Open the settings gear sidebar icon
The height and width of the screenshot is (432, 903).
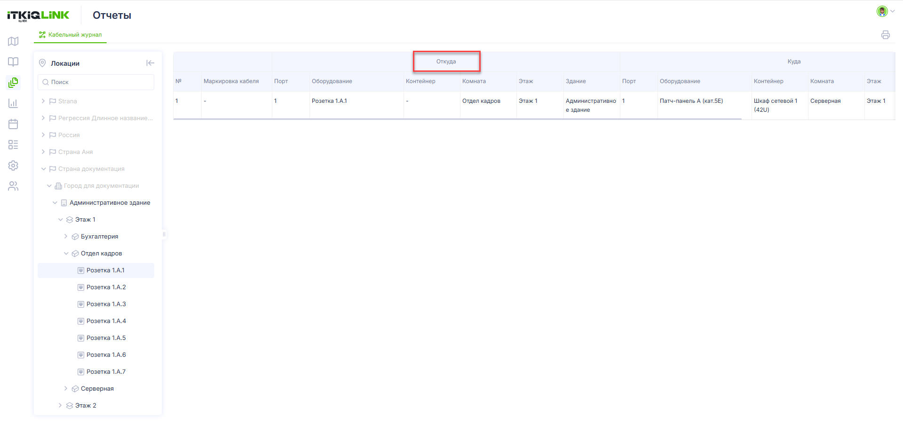(13, 165)
